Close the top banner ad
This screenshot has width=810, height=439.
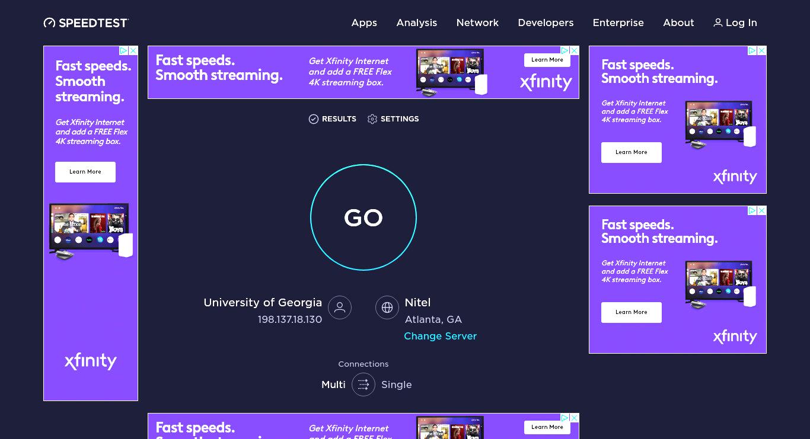click(x=574, y=51)
